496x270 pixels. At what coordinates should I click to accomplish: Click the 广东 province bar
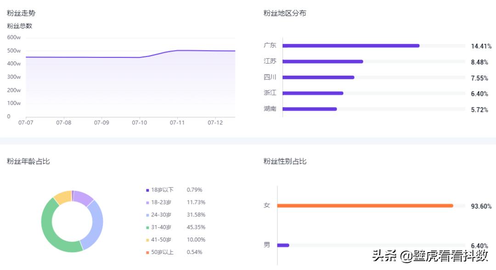(x=351, y=45)
